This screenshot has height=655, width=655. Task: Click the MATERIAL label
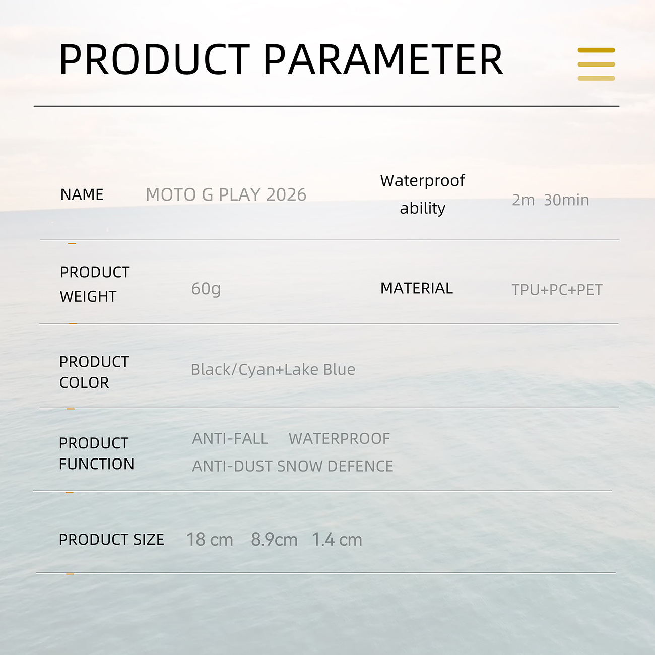click(416, 288)
